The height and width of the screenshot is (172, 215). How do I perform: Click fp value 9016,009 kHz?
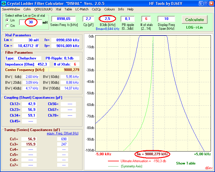(66, 46)
